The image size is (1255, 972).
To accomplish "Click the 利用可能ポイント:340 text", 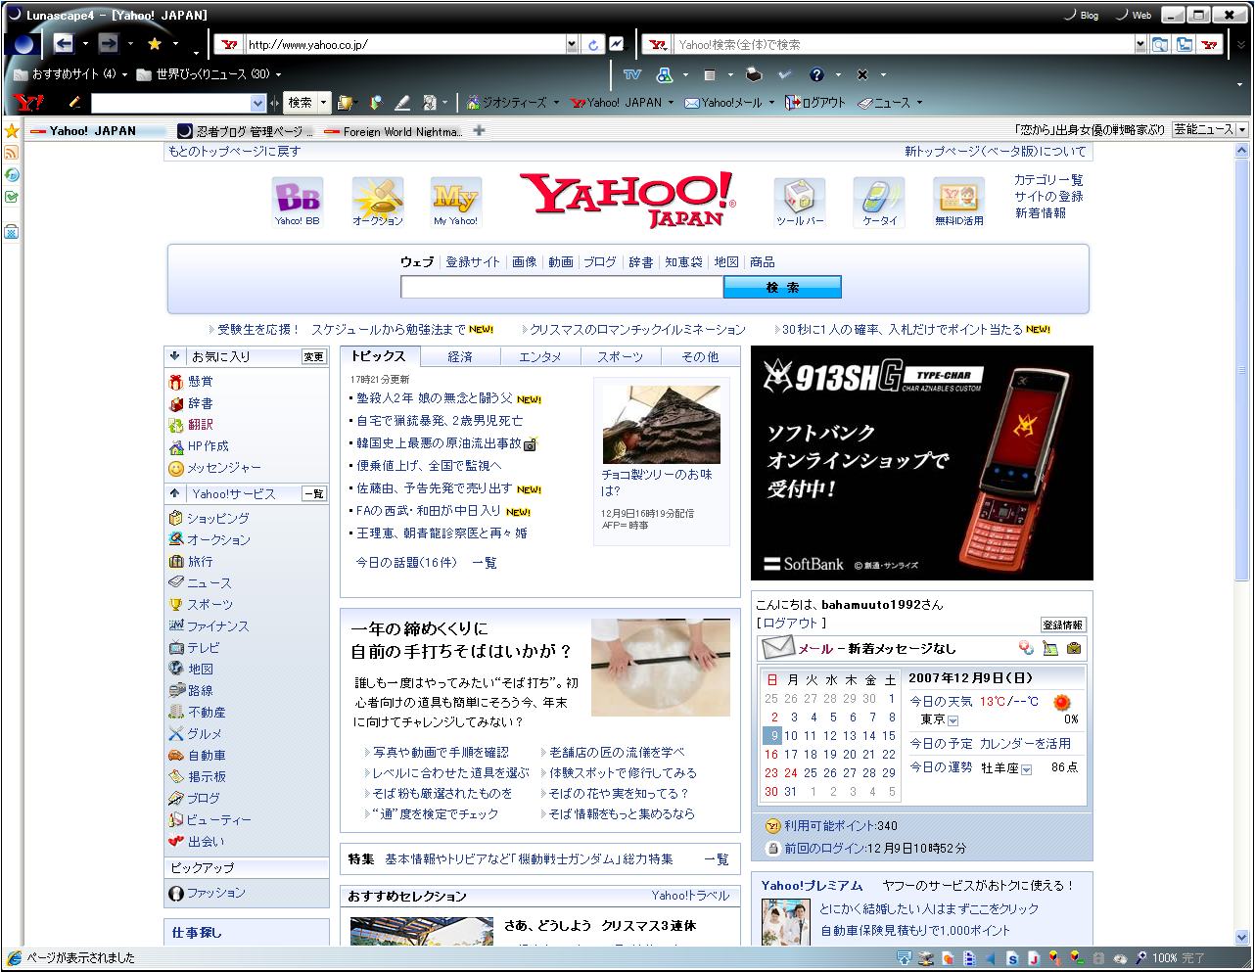I will (x=840, y=825).
